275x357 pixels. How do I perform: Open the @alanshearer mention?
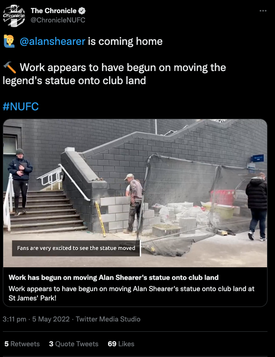click(x=52, y=42)
